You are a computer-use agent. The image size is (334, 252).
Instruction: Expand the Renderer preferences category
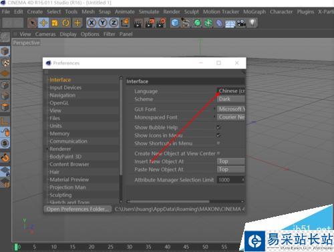(47, 149)
